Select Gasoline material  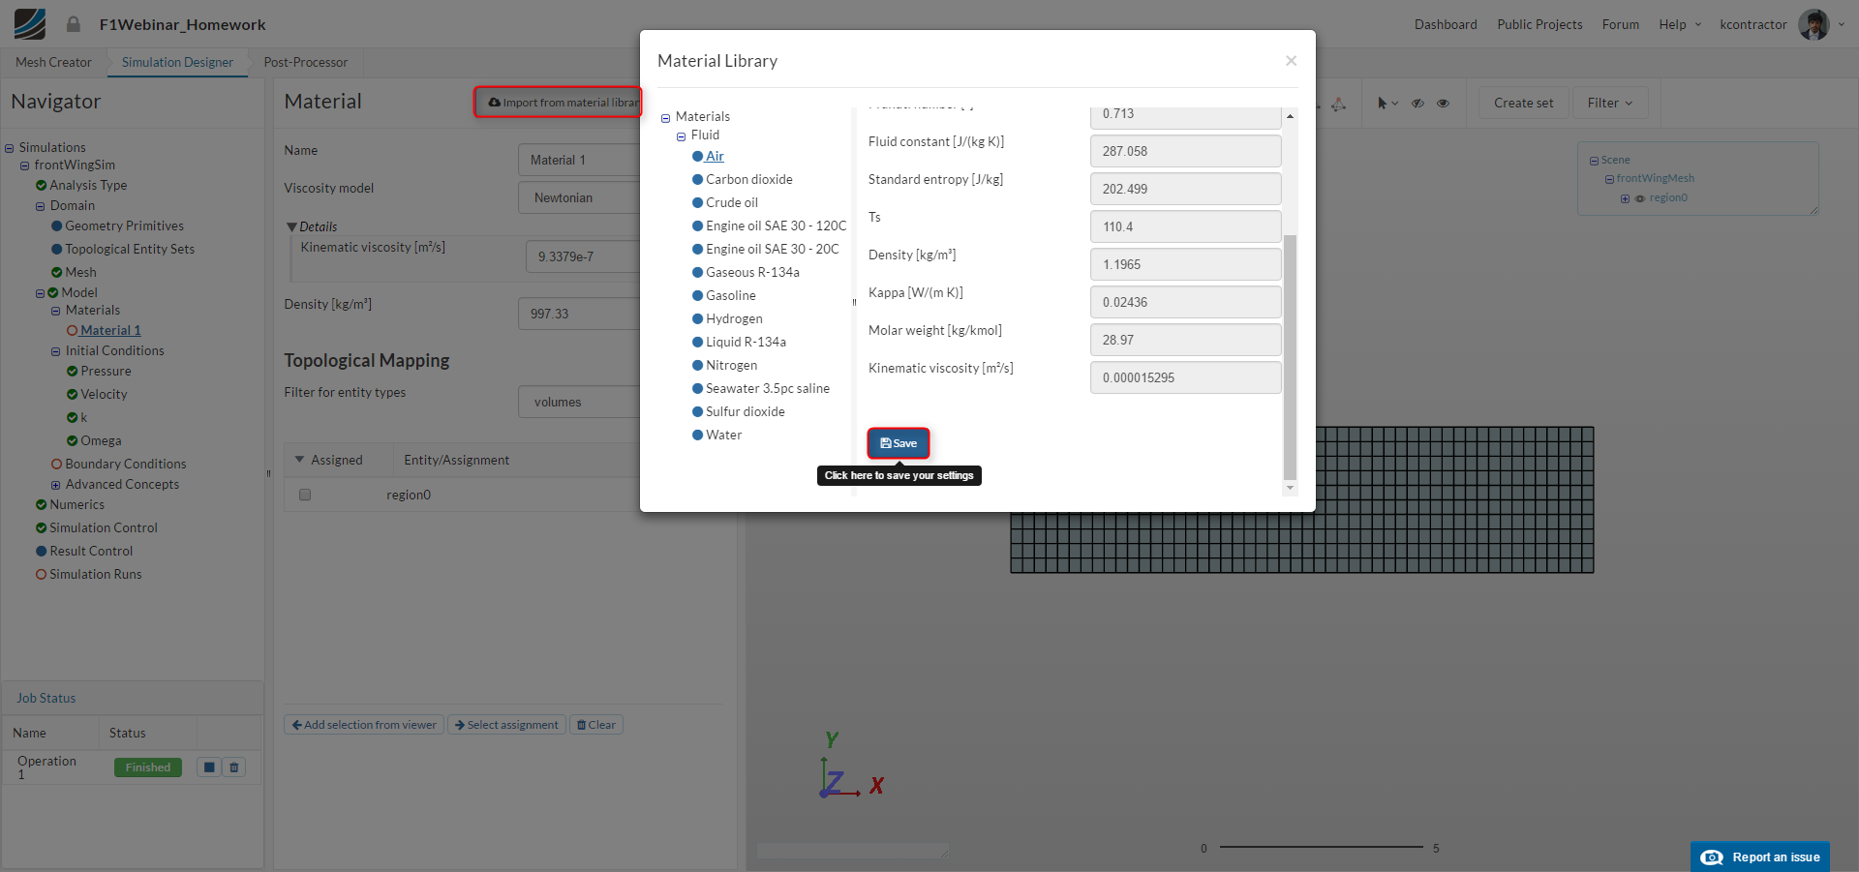(730, 295)
